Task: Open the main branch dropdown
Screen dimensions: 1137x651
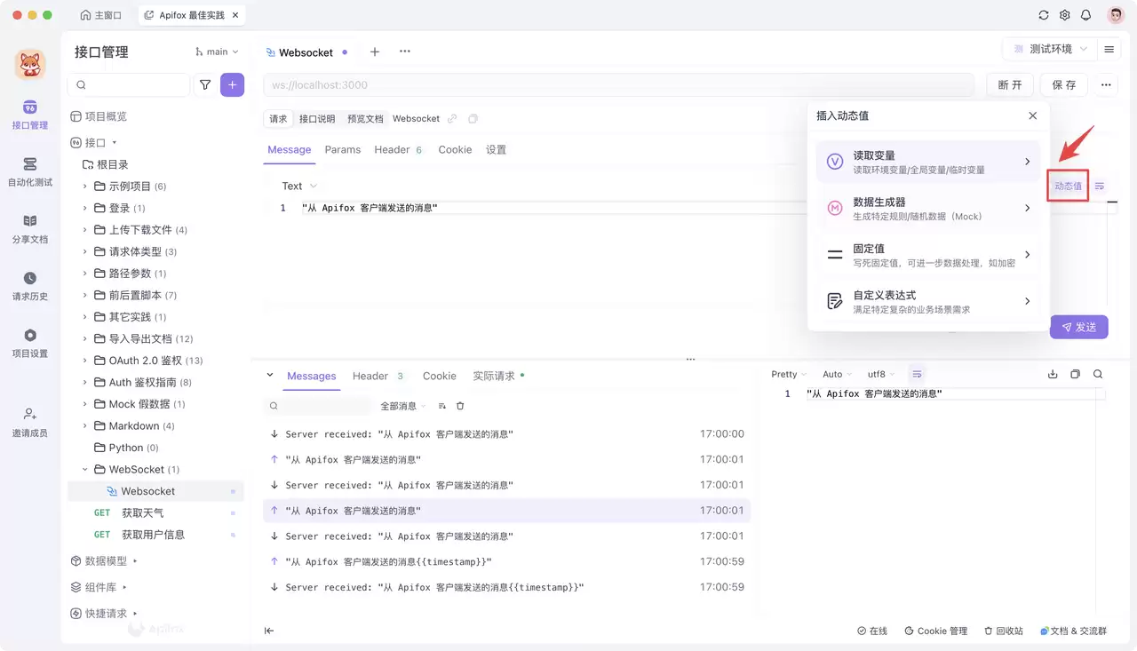Action: (217, 52)
